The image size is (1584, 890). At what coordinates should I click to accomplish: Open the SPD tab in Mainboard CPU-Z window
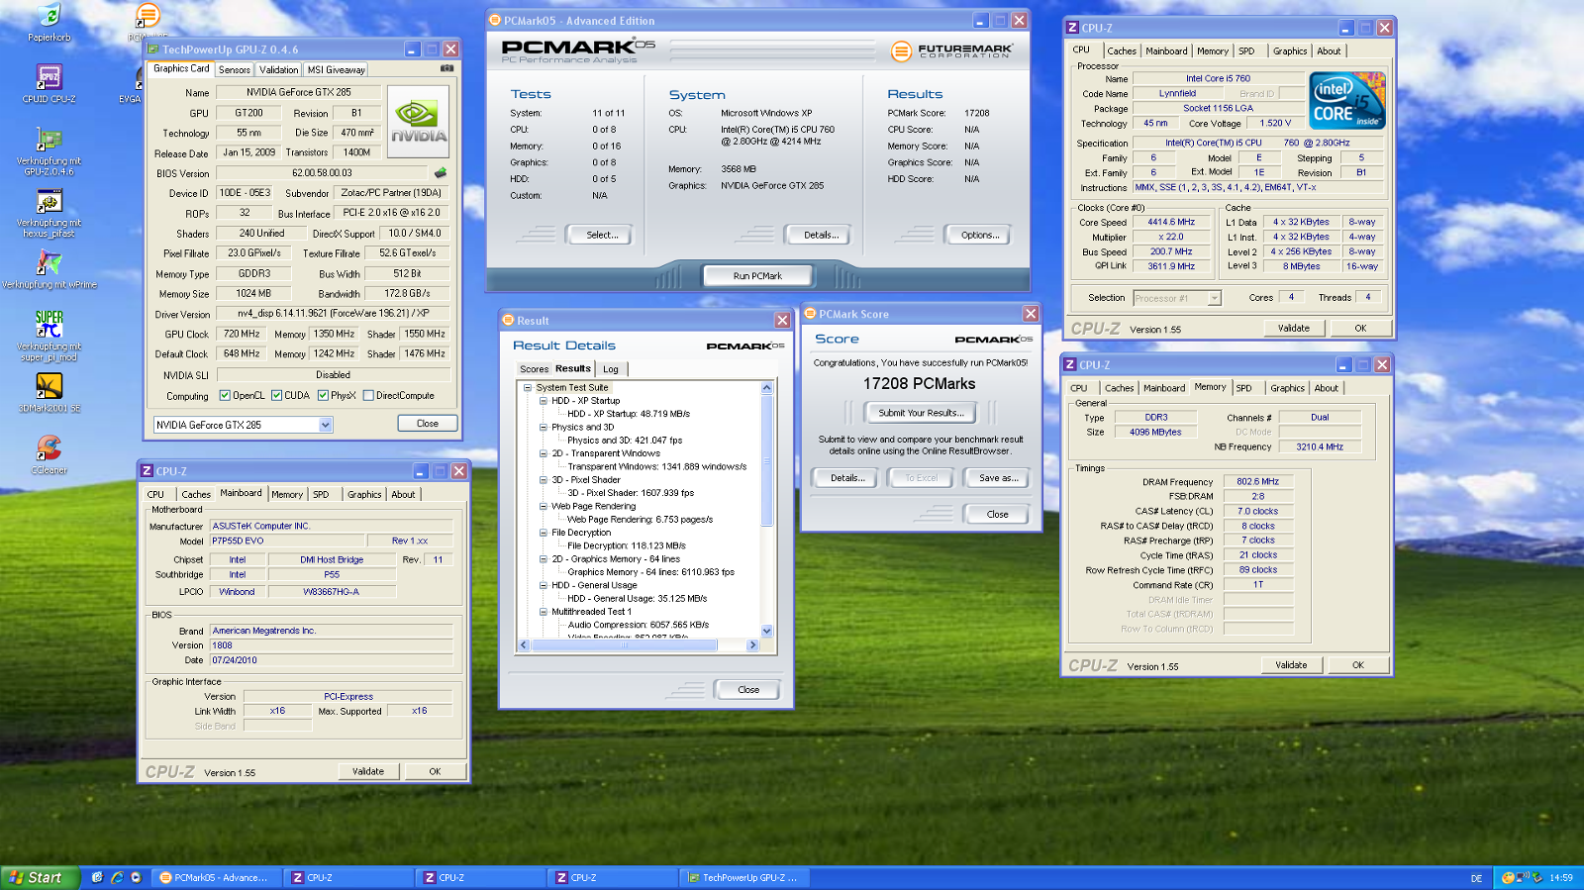click(x=321, y=494)
